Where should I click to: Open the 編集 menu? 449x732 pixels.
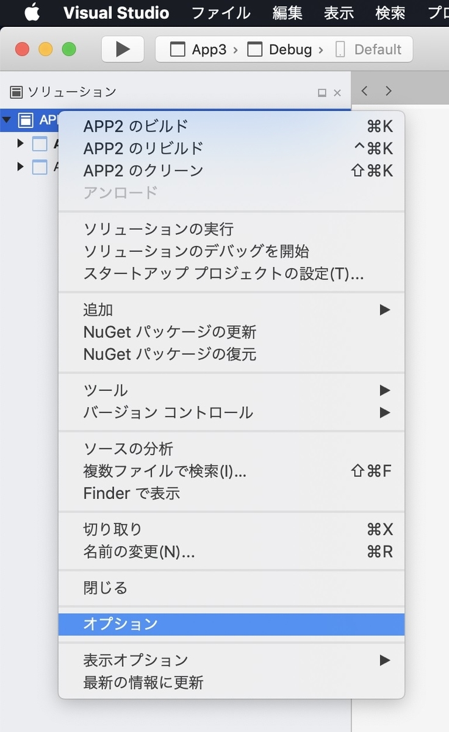287,13
